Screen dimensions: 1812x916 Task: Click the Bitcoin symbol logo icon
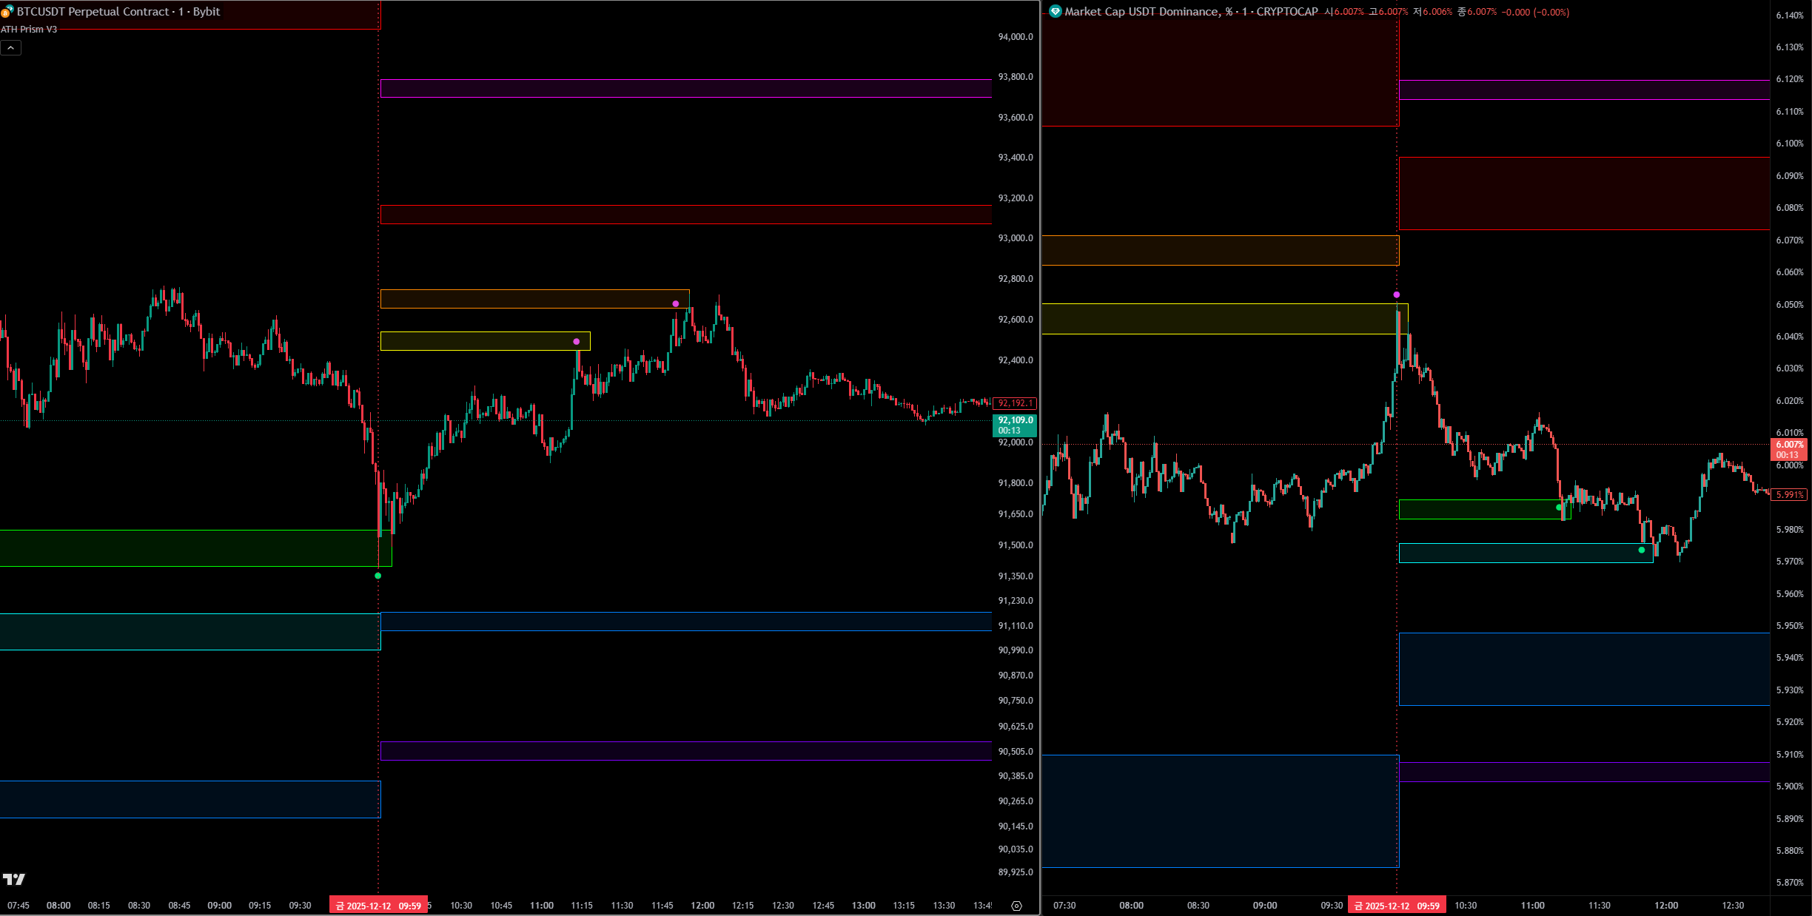coord(7,12)
